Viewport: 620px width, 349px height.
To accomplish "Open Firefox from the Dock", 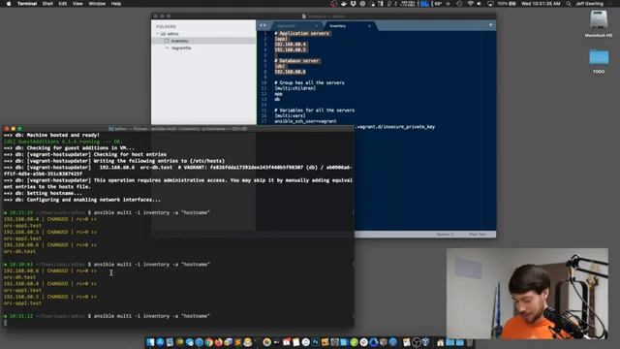I will tap(218, 342).
